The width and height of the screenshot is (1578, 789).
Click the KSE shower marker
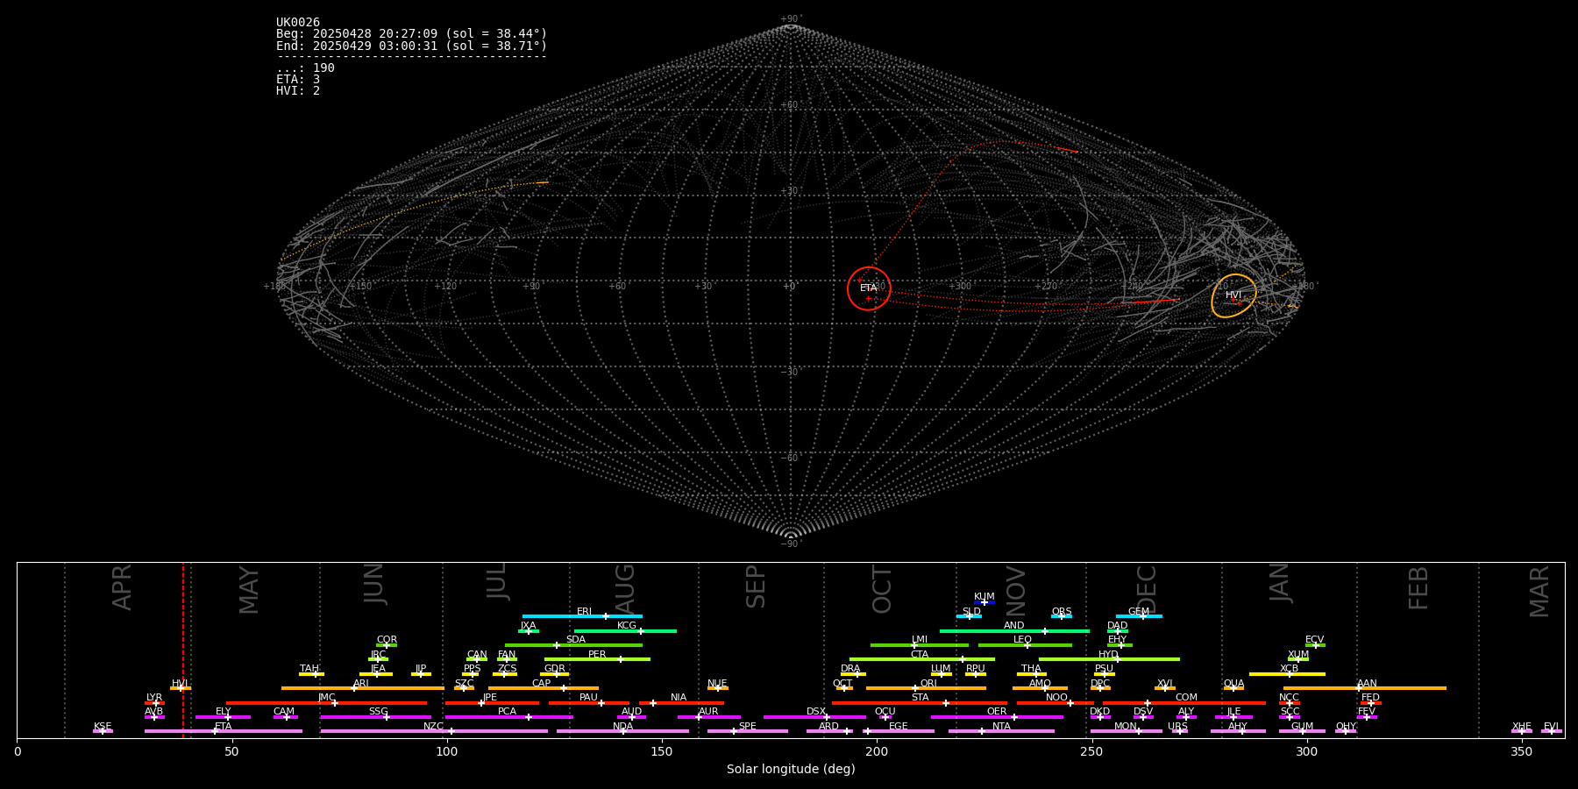103,731
